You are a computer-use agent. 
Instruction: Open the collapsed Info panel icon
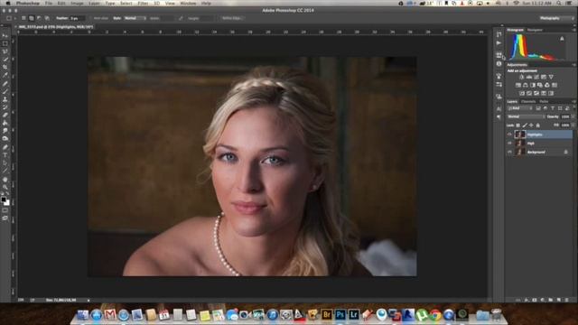click(499, 64)
